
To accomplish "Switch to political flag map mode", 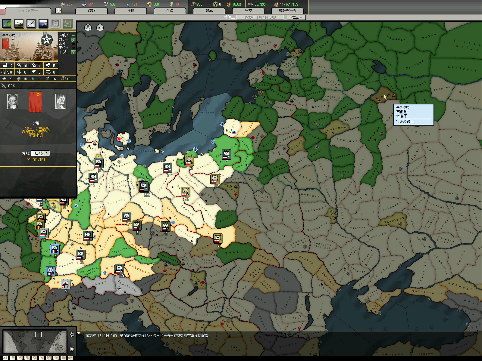I will (13, 358).
